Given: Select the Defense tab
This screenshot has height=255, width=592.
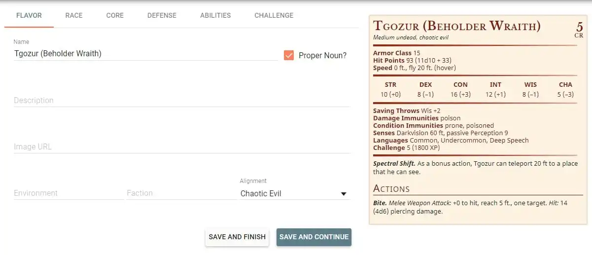Looking at the screenshot, I should click(x=162, y=16).
